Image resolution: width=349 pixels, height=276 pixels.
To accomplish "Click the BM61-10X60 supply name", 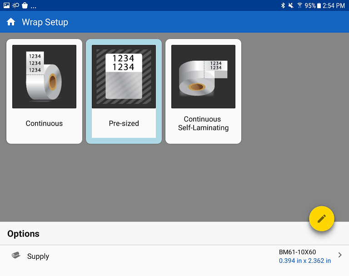I will click(297, 252).
